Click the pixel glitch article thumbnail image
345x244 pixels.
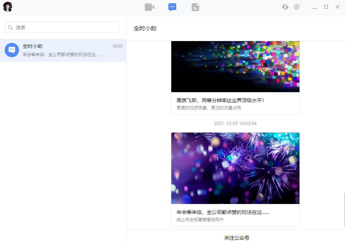(x=235, y=66)
